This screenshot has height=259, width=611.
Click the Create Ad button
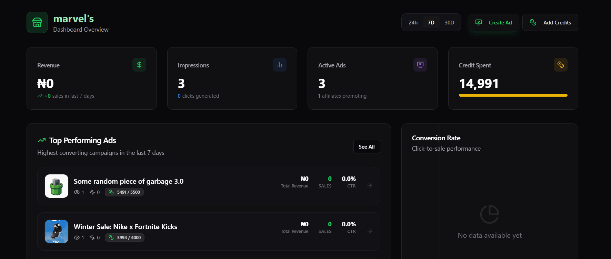coord(493,23)
